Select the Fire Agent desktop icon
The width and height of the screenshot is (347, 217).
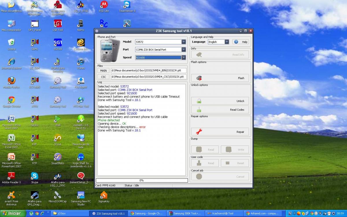coord(81,83)
